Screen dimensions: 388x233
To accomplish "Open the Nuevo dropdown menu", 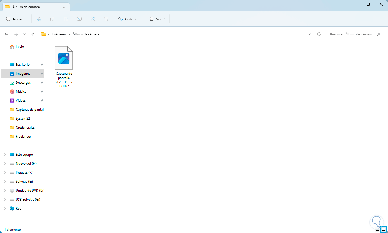I will coord(16,19).
